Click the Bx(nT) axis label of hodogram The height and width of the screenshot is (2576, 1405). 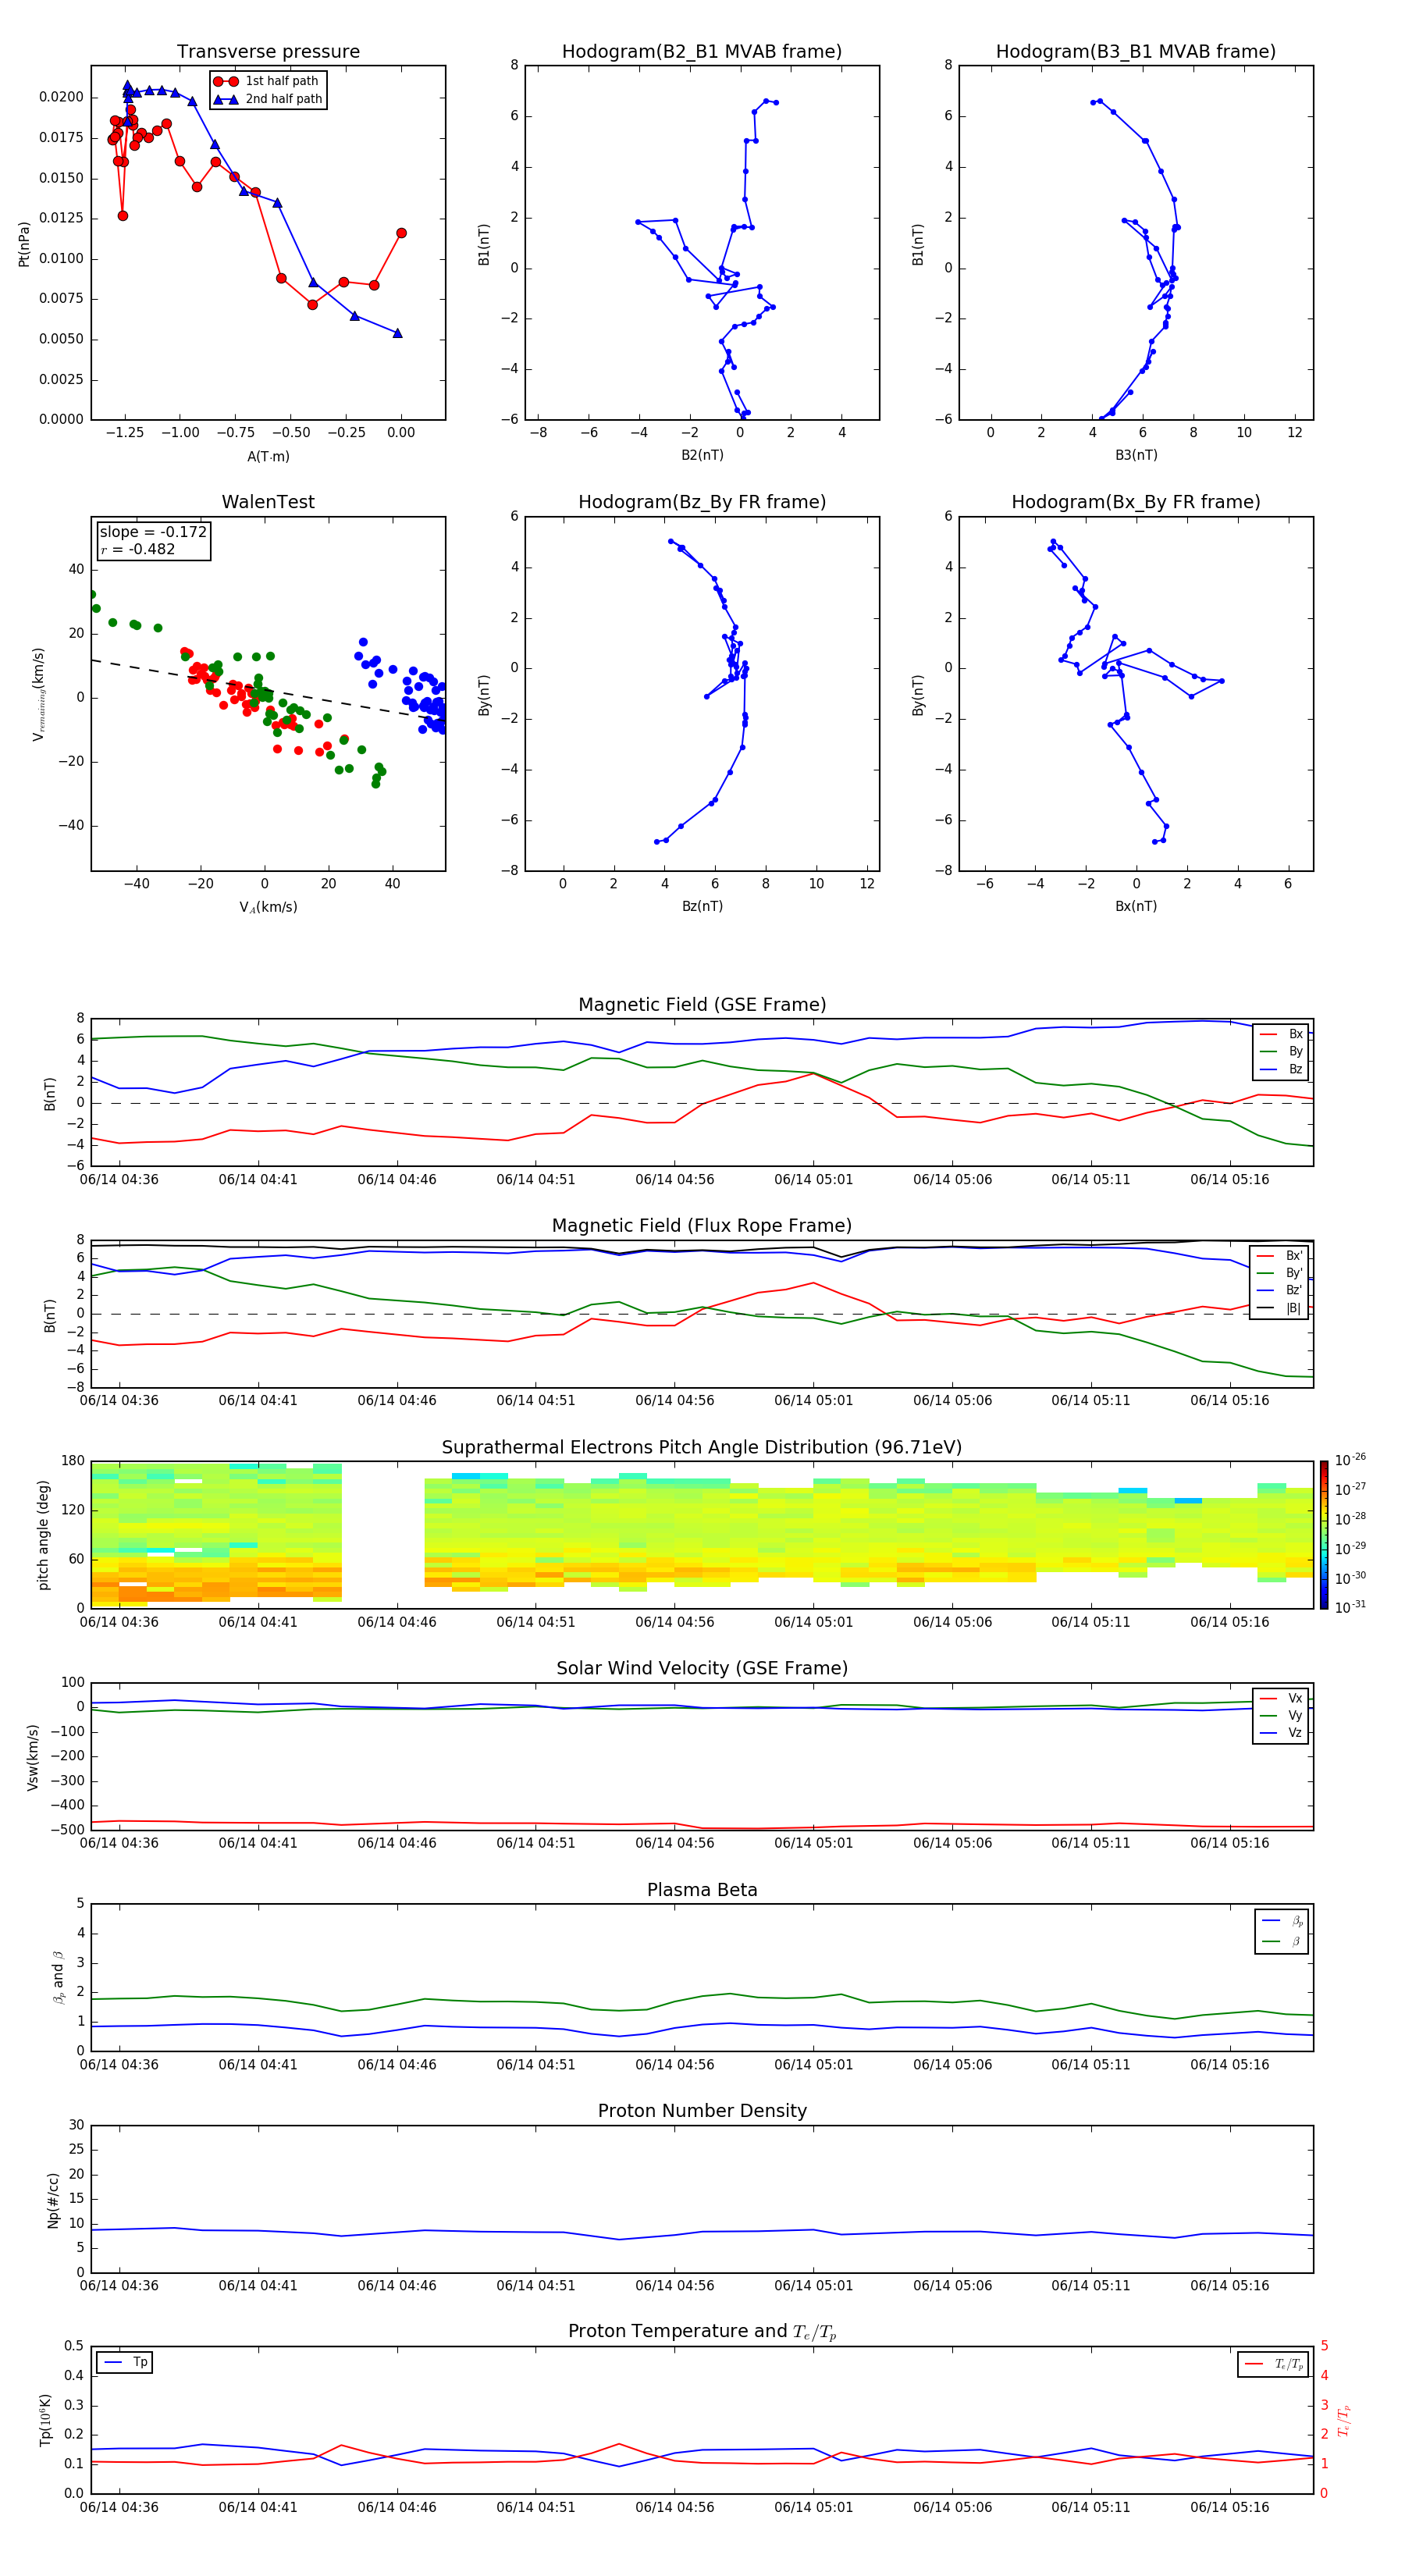pyautogui.click(x=1136, y=906)
